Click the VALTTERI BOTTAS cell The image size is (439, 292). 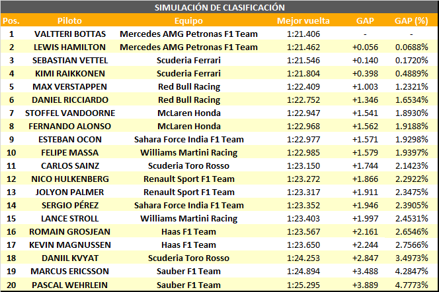tap(70, 34)
